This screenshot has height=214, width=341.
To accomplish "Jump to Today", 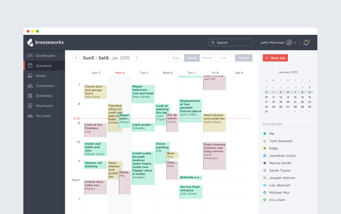I will click(244, 58).
